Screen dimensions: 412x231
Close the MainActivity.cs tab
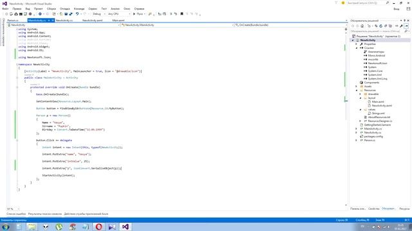(x=53, y=21)
